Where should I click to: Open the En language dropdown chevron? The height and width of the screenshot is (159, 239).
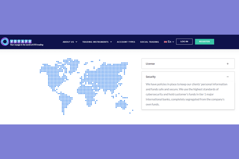click(173, 42)
